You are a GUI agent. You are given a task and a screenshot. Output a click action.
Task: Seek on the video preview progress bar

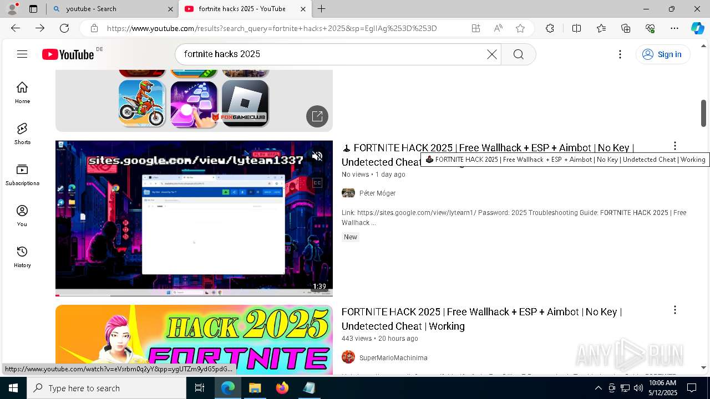click(x=194, y=295)
